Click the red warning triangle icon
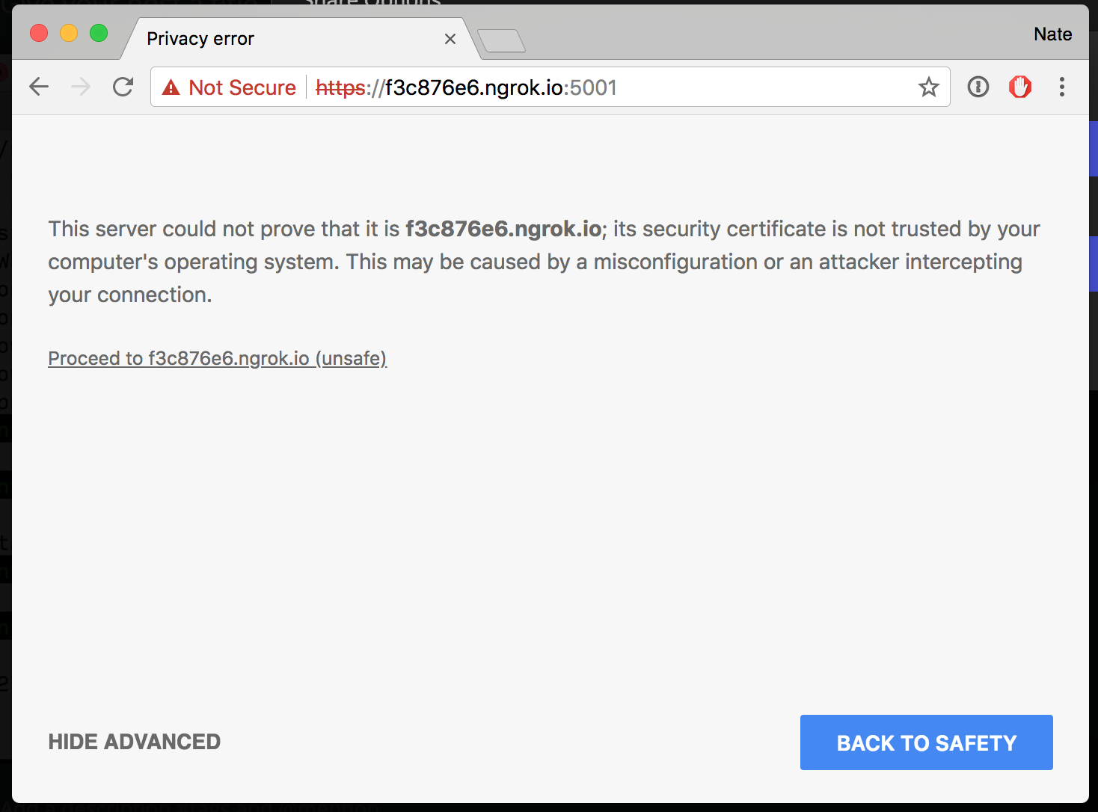The width and height of the screenshot is (1098, 812). 171,88
